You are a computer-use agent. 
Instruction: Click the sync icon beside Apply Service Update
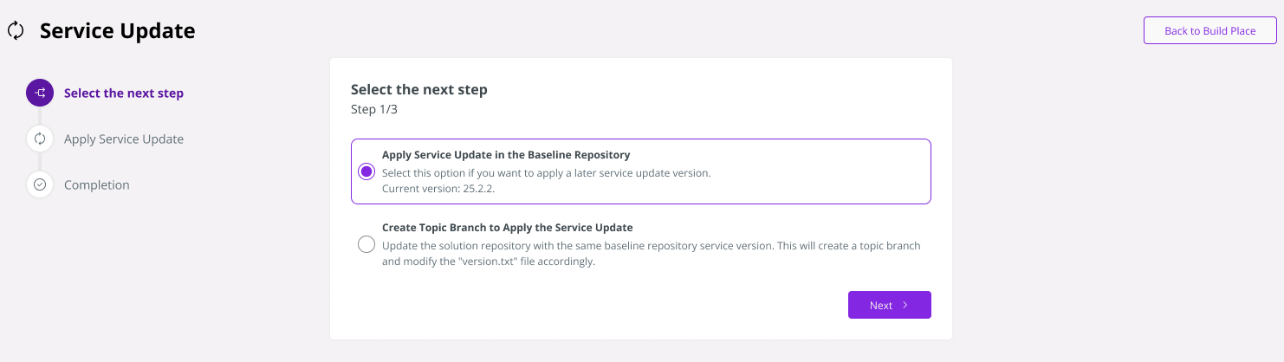pyautogui.click(x=40, y=139)
